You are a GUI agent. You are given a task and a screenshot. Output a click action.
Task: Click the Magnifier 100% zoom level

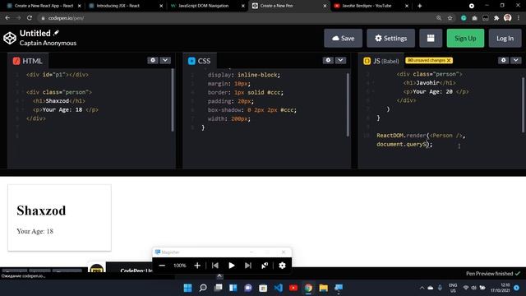tap(179, 266)
